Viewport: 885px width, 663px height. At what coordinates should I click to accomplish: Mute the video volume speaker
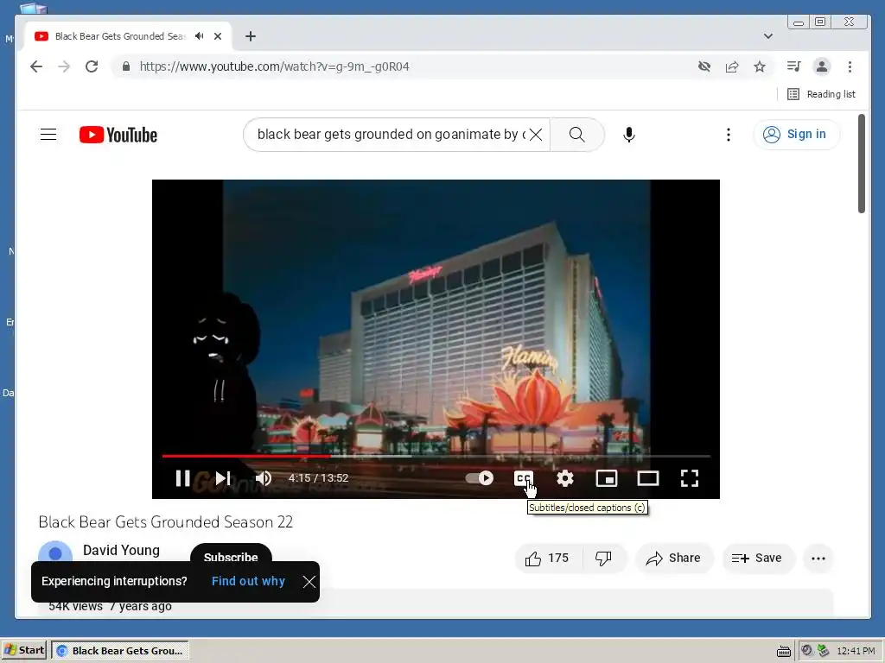[x=263, y=478]
